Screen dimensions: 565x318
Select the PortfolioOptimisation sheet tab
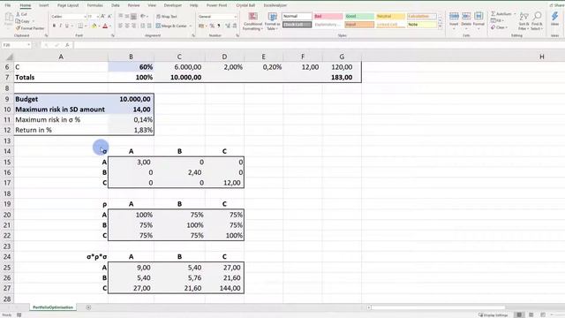coord(53,307)
